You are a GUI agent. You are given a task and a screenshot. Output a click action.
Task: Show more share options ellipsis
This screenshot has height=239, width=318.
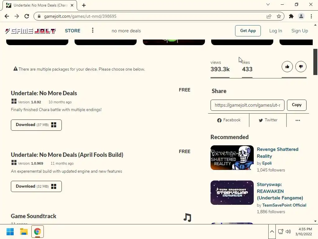tap(298, 120)
